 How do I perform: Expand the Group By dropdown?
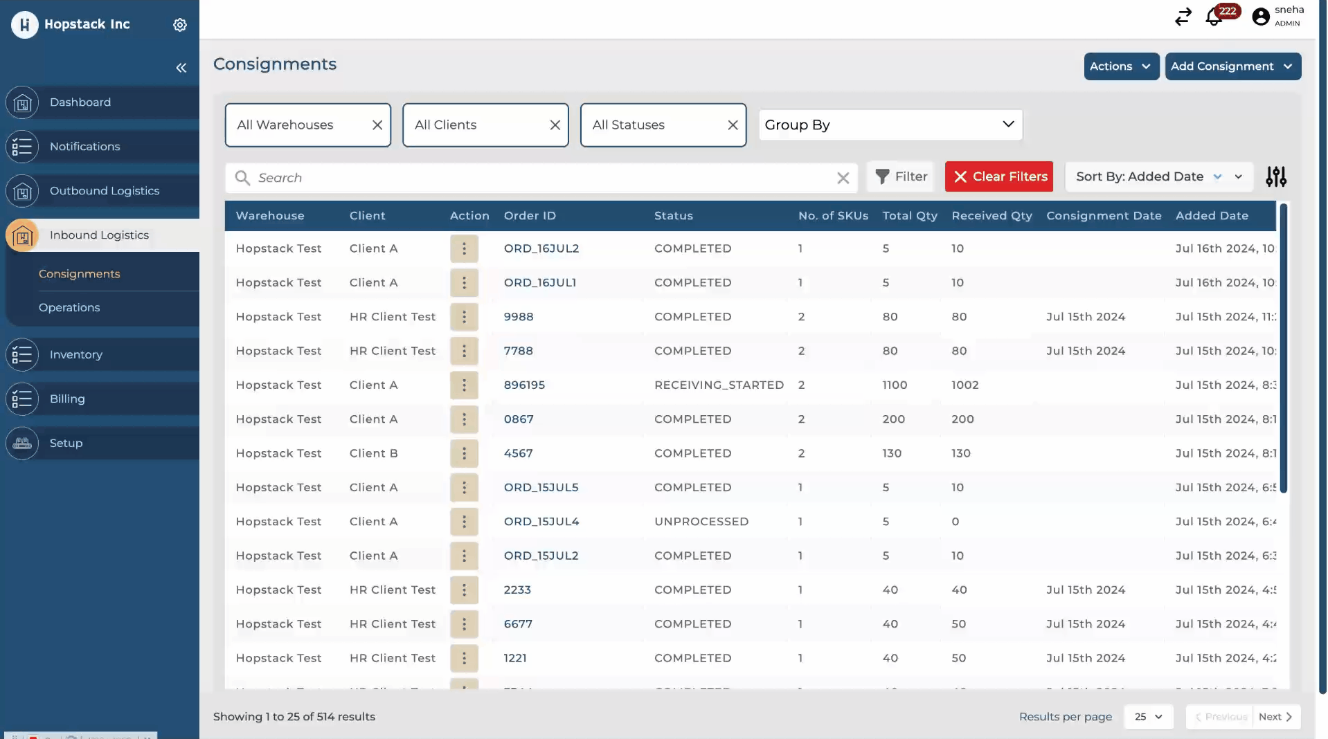[x=890, y=125]
